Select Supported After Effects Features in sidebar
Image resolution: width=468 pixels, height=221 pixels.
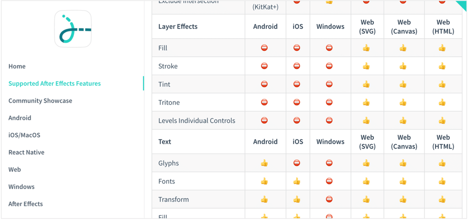[x=55, y=84]
